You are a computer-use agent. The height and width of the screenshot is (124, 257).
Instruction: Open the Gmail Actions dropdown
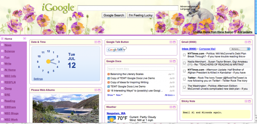click(x=240, y=49)
